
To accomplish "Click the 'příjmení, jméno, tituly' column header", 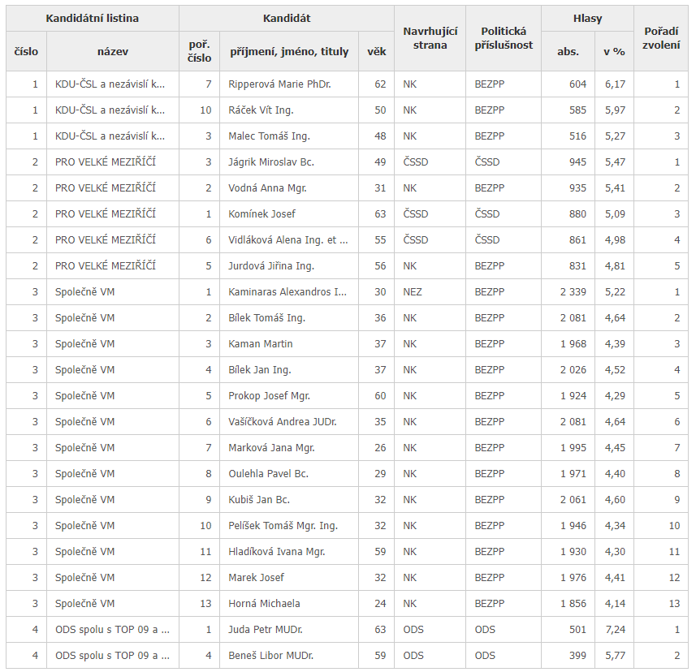I will (x=288, y=51).
